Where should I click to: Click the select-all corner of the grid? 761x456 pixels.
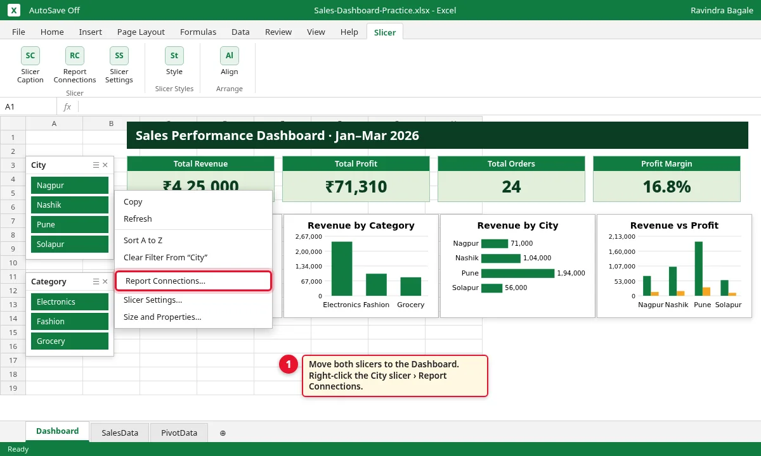click(x=13, y=123)
